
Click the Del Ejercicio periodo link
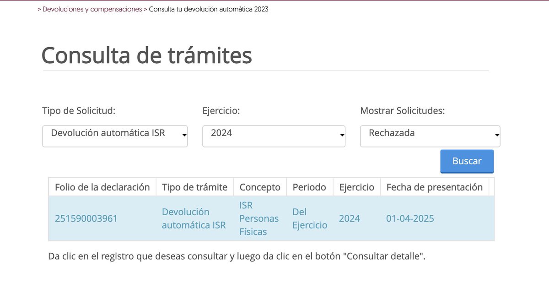click(x=310, y=218)
